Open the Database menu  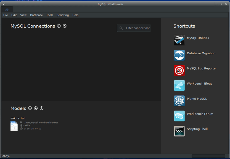pos(36,15)
